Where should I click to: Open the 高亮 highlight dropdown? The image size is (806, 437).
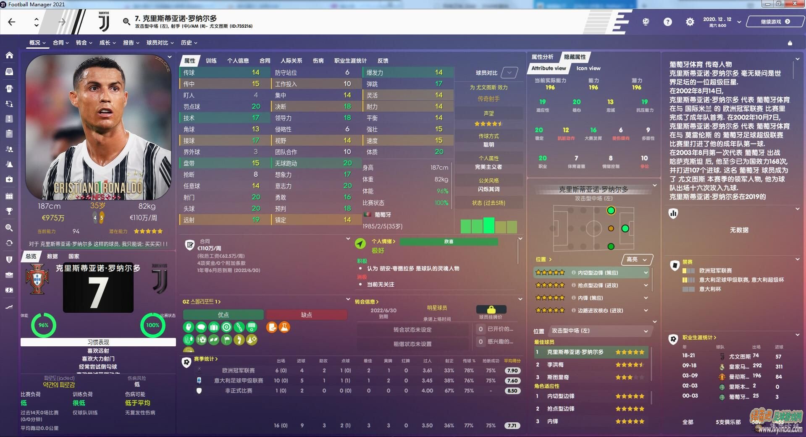pyautogui.click(x=637, y=259)
